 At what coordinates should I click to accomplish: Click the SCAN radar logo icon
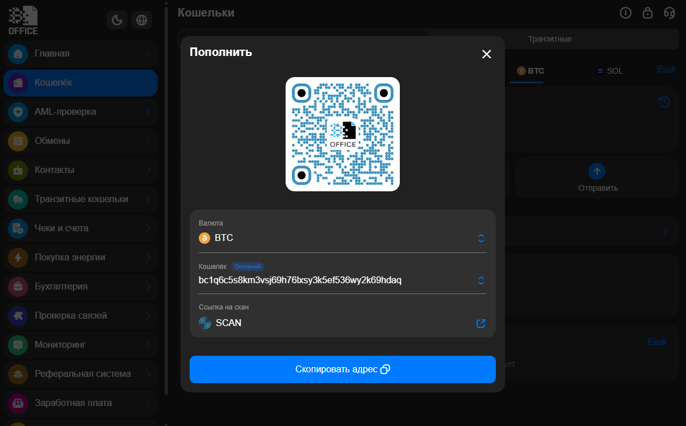click(x=205, y=323)
